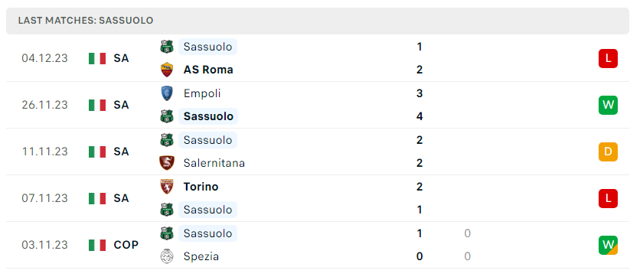Image resolution: width=630 pixels, height=277 pixels.
Task: Open Spezia team link
Action: click(x=201, y=256)
